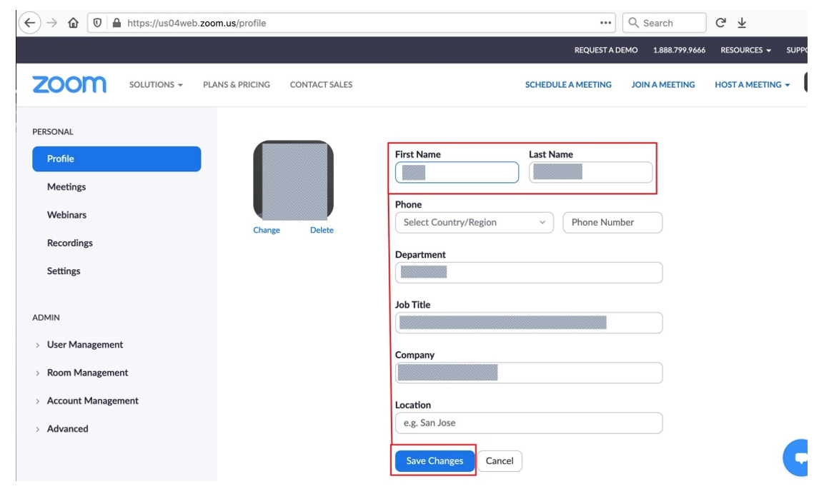Click the Change profile picture link
Viewport: 819px width, 504px height.
tap(267, 231)
